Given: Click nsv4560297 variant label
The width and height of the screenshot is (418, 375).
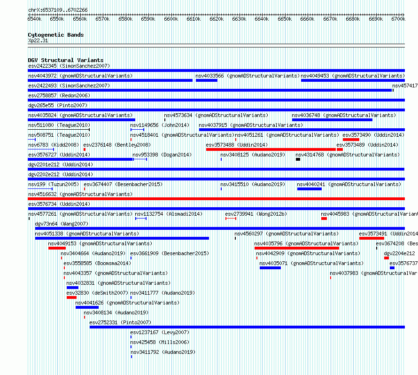Looking at the screenshot, I should pyautogui.click(x=286, y=234).
